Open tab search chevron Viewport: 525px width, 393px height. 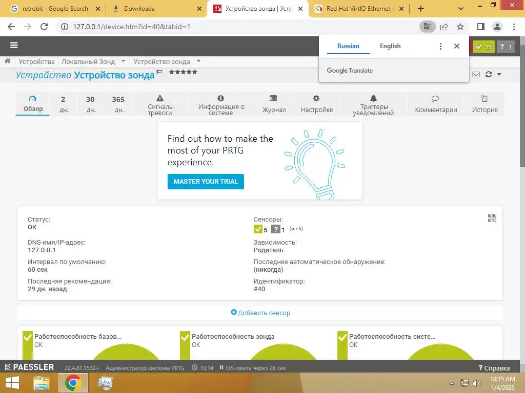point(461,9)
